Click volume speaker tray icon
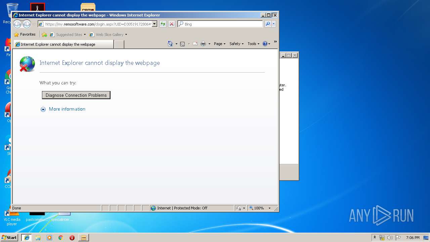Screen dimensions: 430x242 (x=390, y=238)
